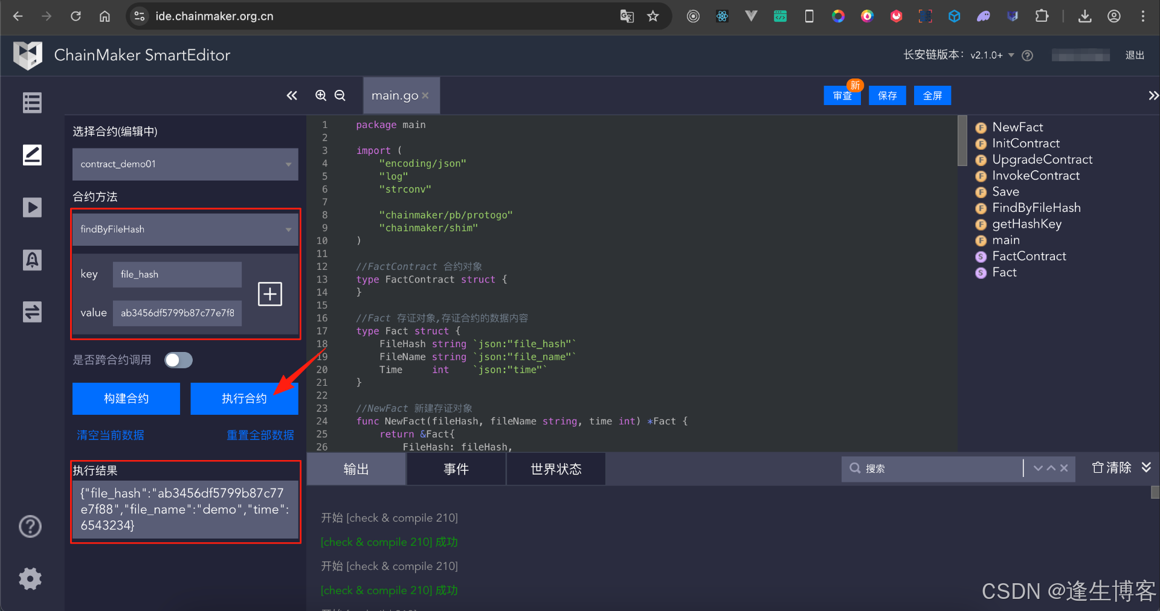Click the code editor vertical scrollbar

(x=962, y=140)
